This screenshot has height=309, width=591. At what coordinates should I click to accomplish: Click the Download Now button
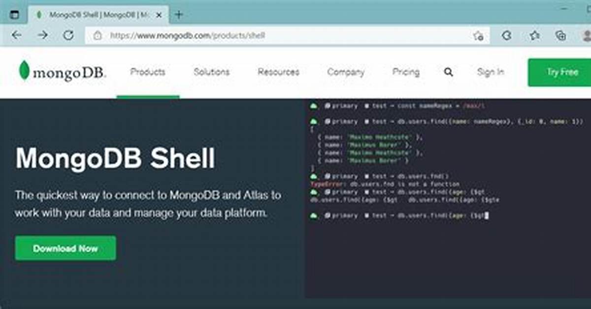66,248
